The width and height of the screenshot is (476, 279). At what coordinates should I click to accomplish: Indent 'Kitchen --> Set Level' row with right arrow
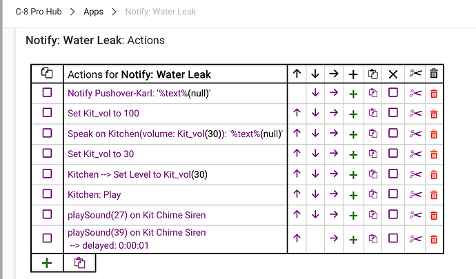click(x=334, y=174)
